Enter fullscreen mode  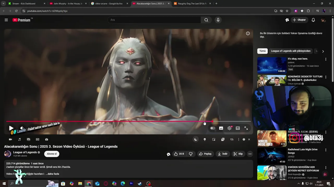pyautogui.click(x=246, y=128)
